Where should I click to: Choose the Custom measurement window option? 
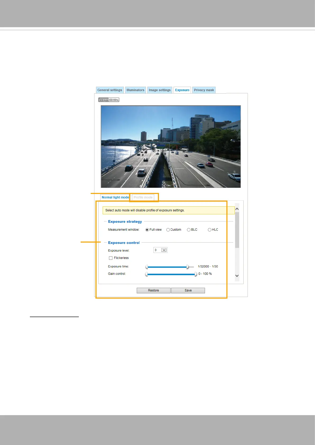click(x=168, y=230)
